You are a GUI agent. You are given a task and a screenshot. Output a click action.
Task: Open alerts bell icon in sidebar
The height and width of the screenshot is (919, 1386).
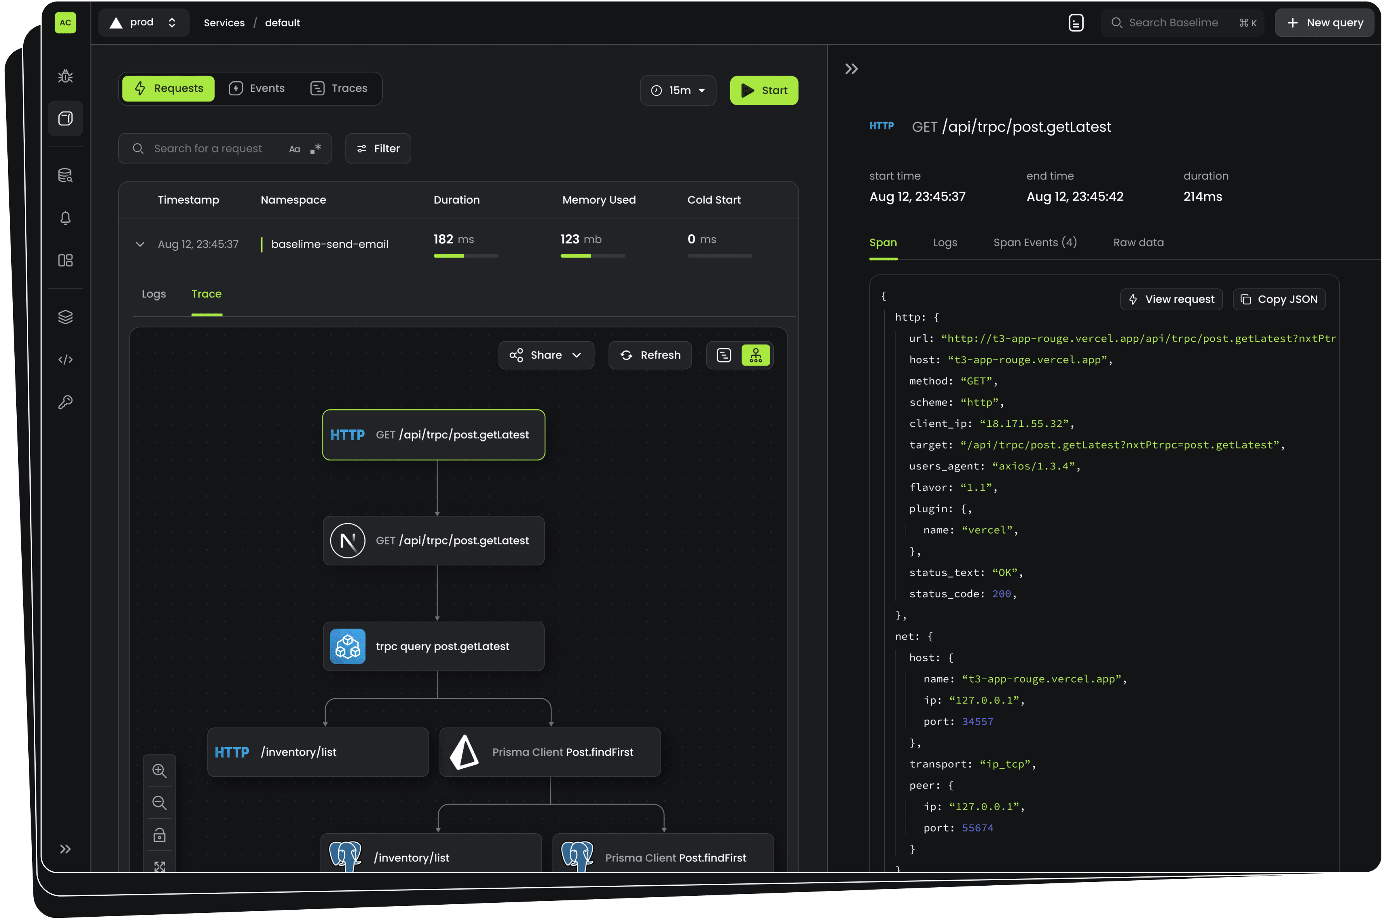point(65,218)
